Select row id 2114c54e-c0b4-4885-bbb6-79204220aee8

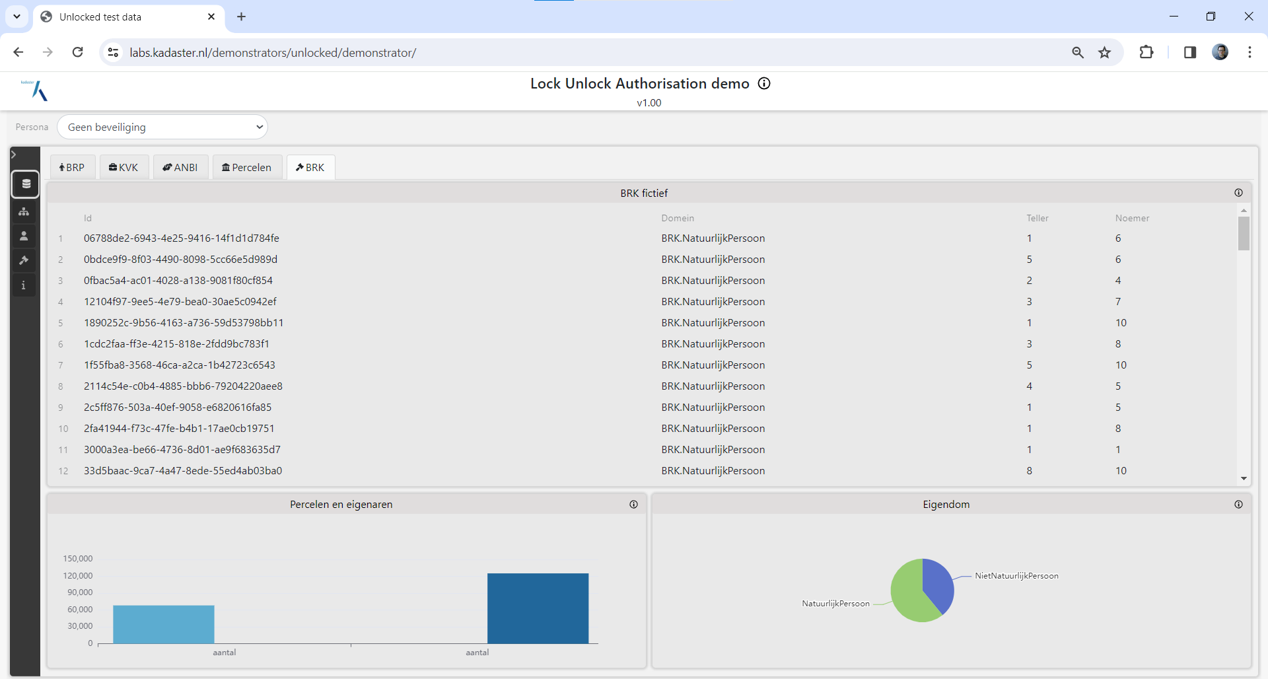pos(183,386)
